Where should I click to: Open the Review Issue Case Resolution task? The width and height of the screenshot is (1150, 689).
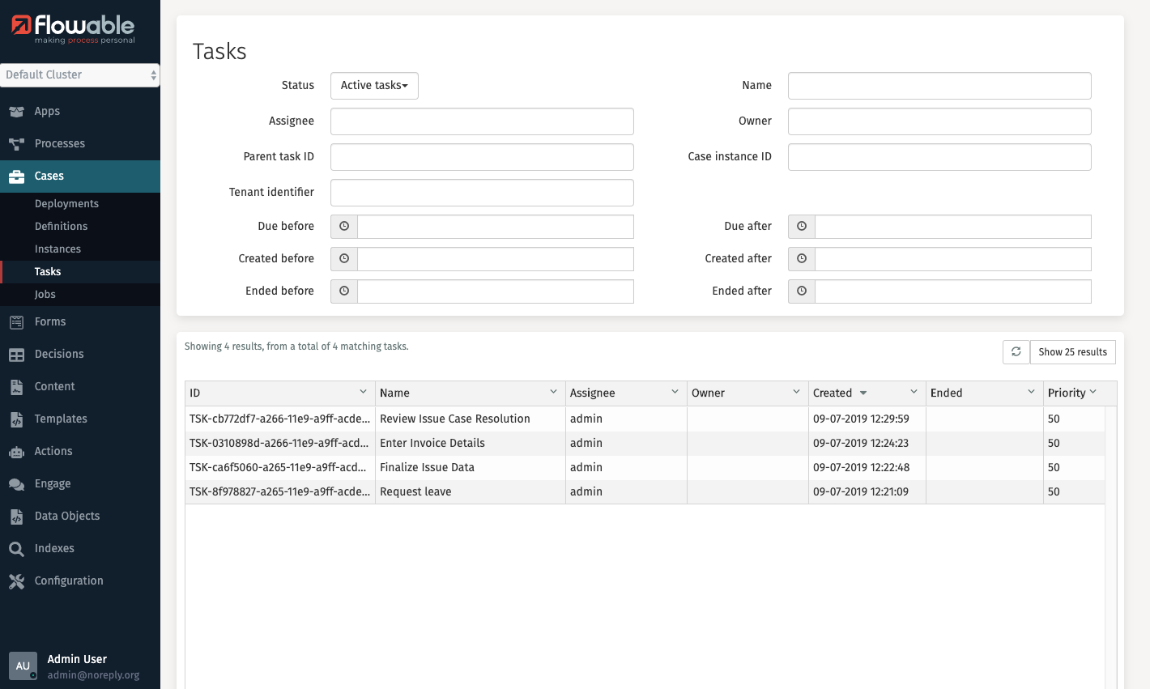454,419
